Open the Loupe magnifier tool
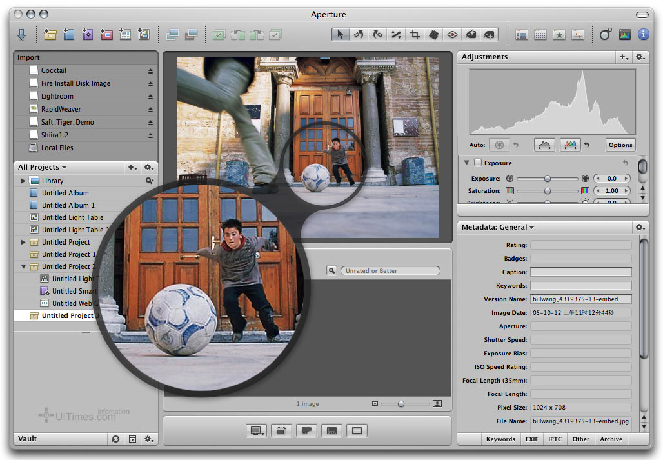 pos(605,35)
